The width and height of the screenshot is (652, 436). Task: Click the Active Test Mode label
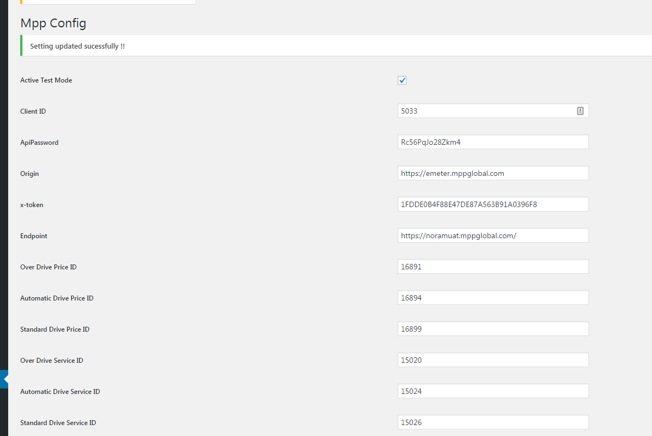pos(46,80)
